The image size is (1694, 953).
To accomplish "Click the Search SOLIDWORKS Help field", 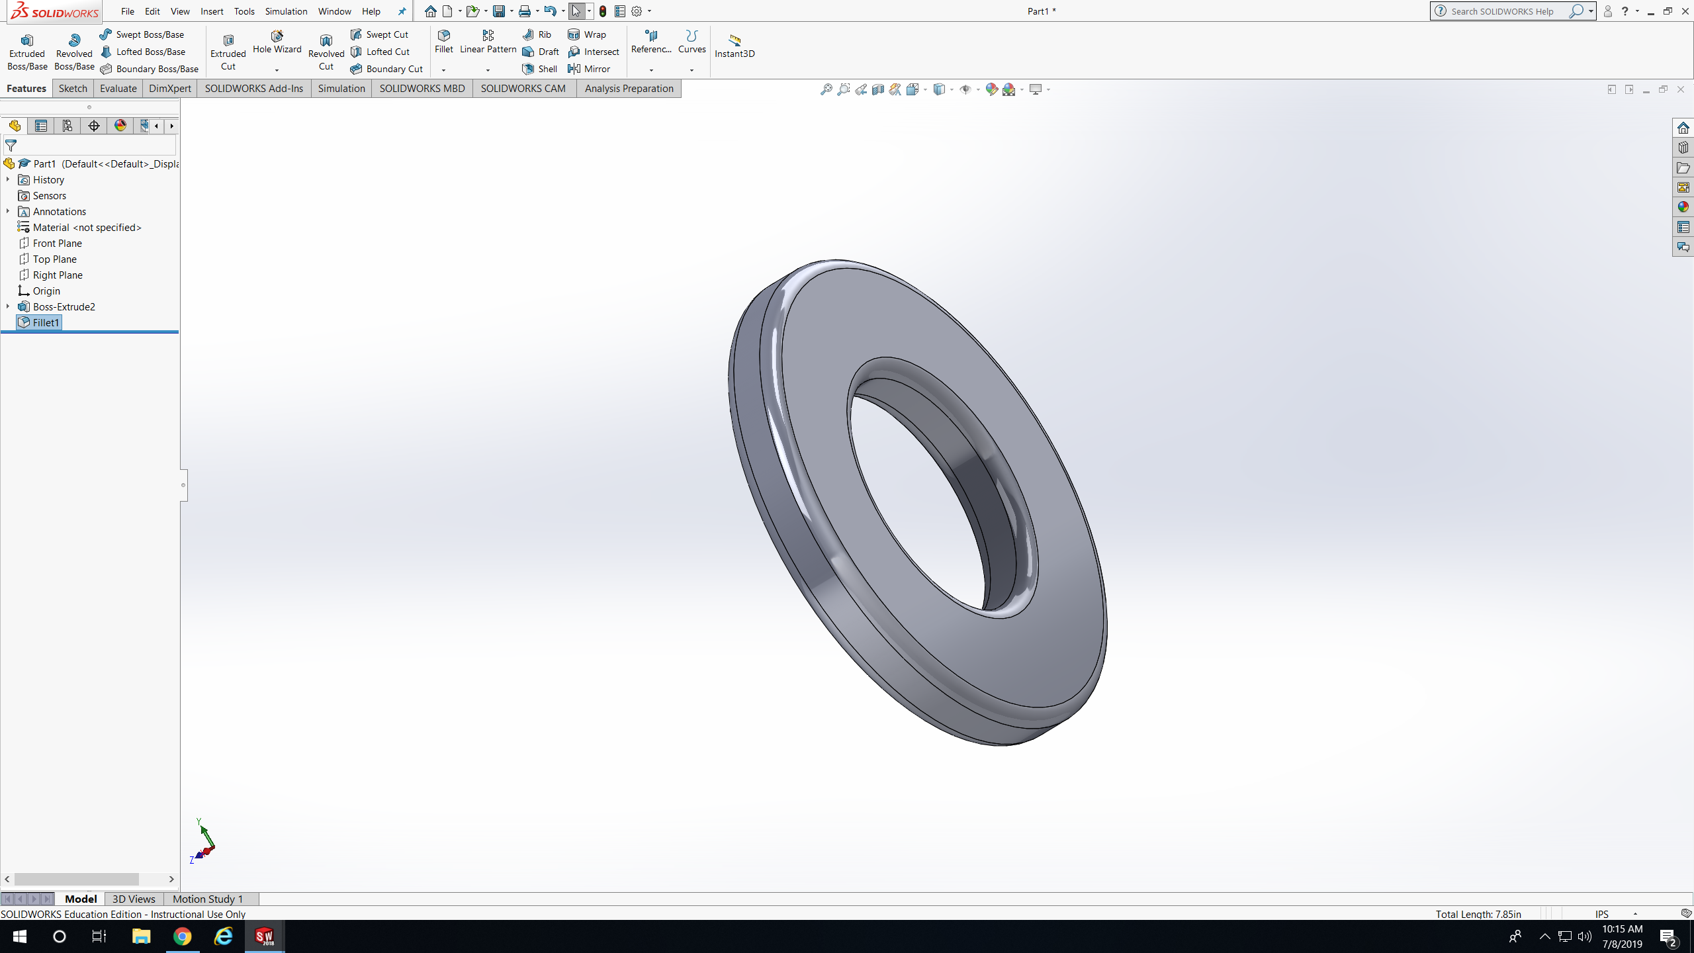I will 1502,11.
